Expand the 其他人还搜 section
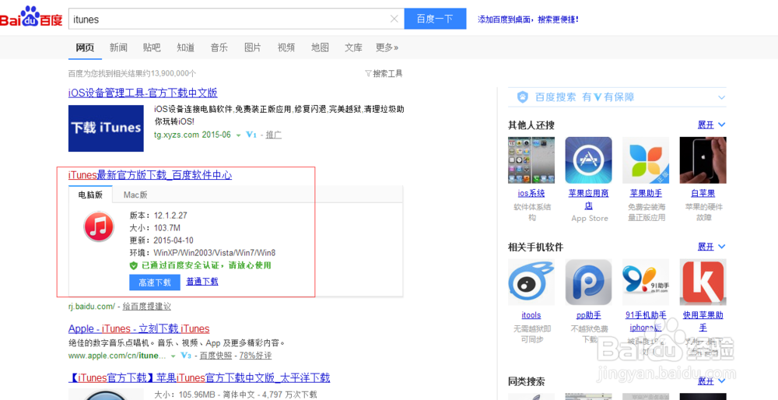 [x=712, y=125]
